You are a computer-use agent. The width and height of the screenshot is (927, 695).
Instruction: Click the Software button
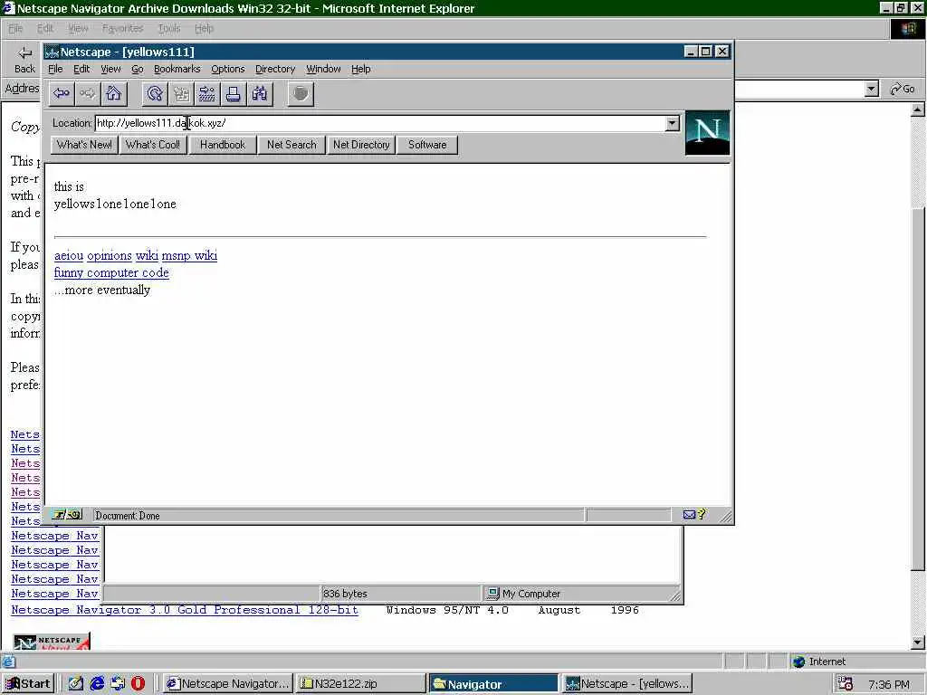pyautogui.click(x=427, y=145)
